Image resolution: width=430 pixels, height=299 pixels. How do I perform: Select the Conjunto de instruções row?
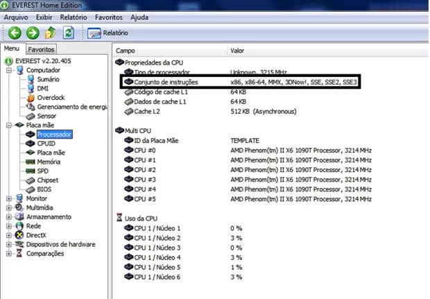click(x=240, y=82)
